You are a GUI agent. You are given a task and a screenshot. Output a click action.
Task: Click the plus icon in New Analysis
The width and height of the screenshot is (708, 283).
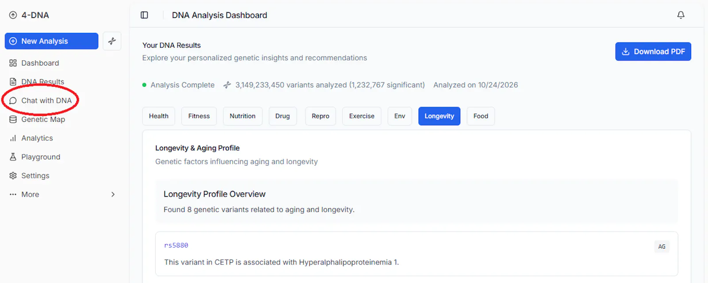(13, 41)
